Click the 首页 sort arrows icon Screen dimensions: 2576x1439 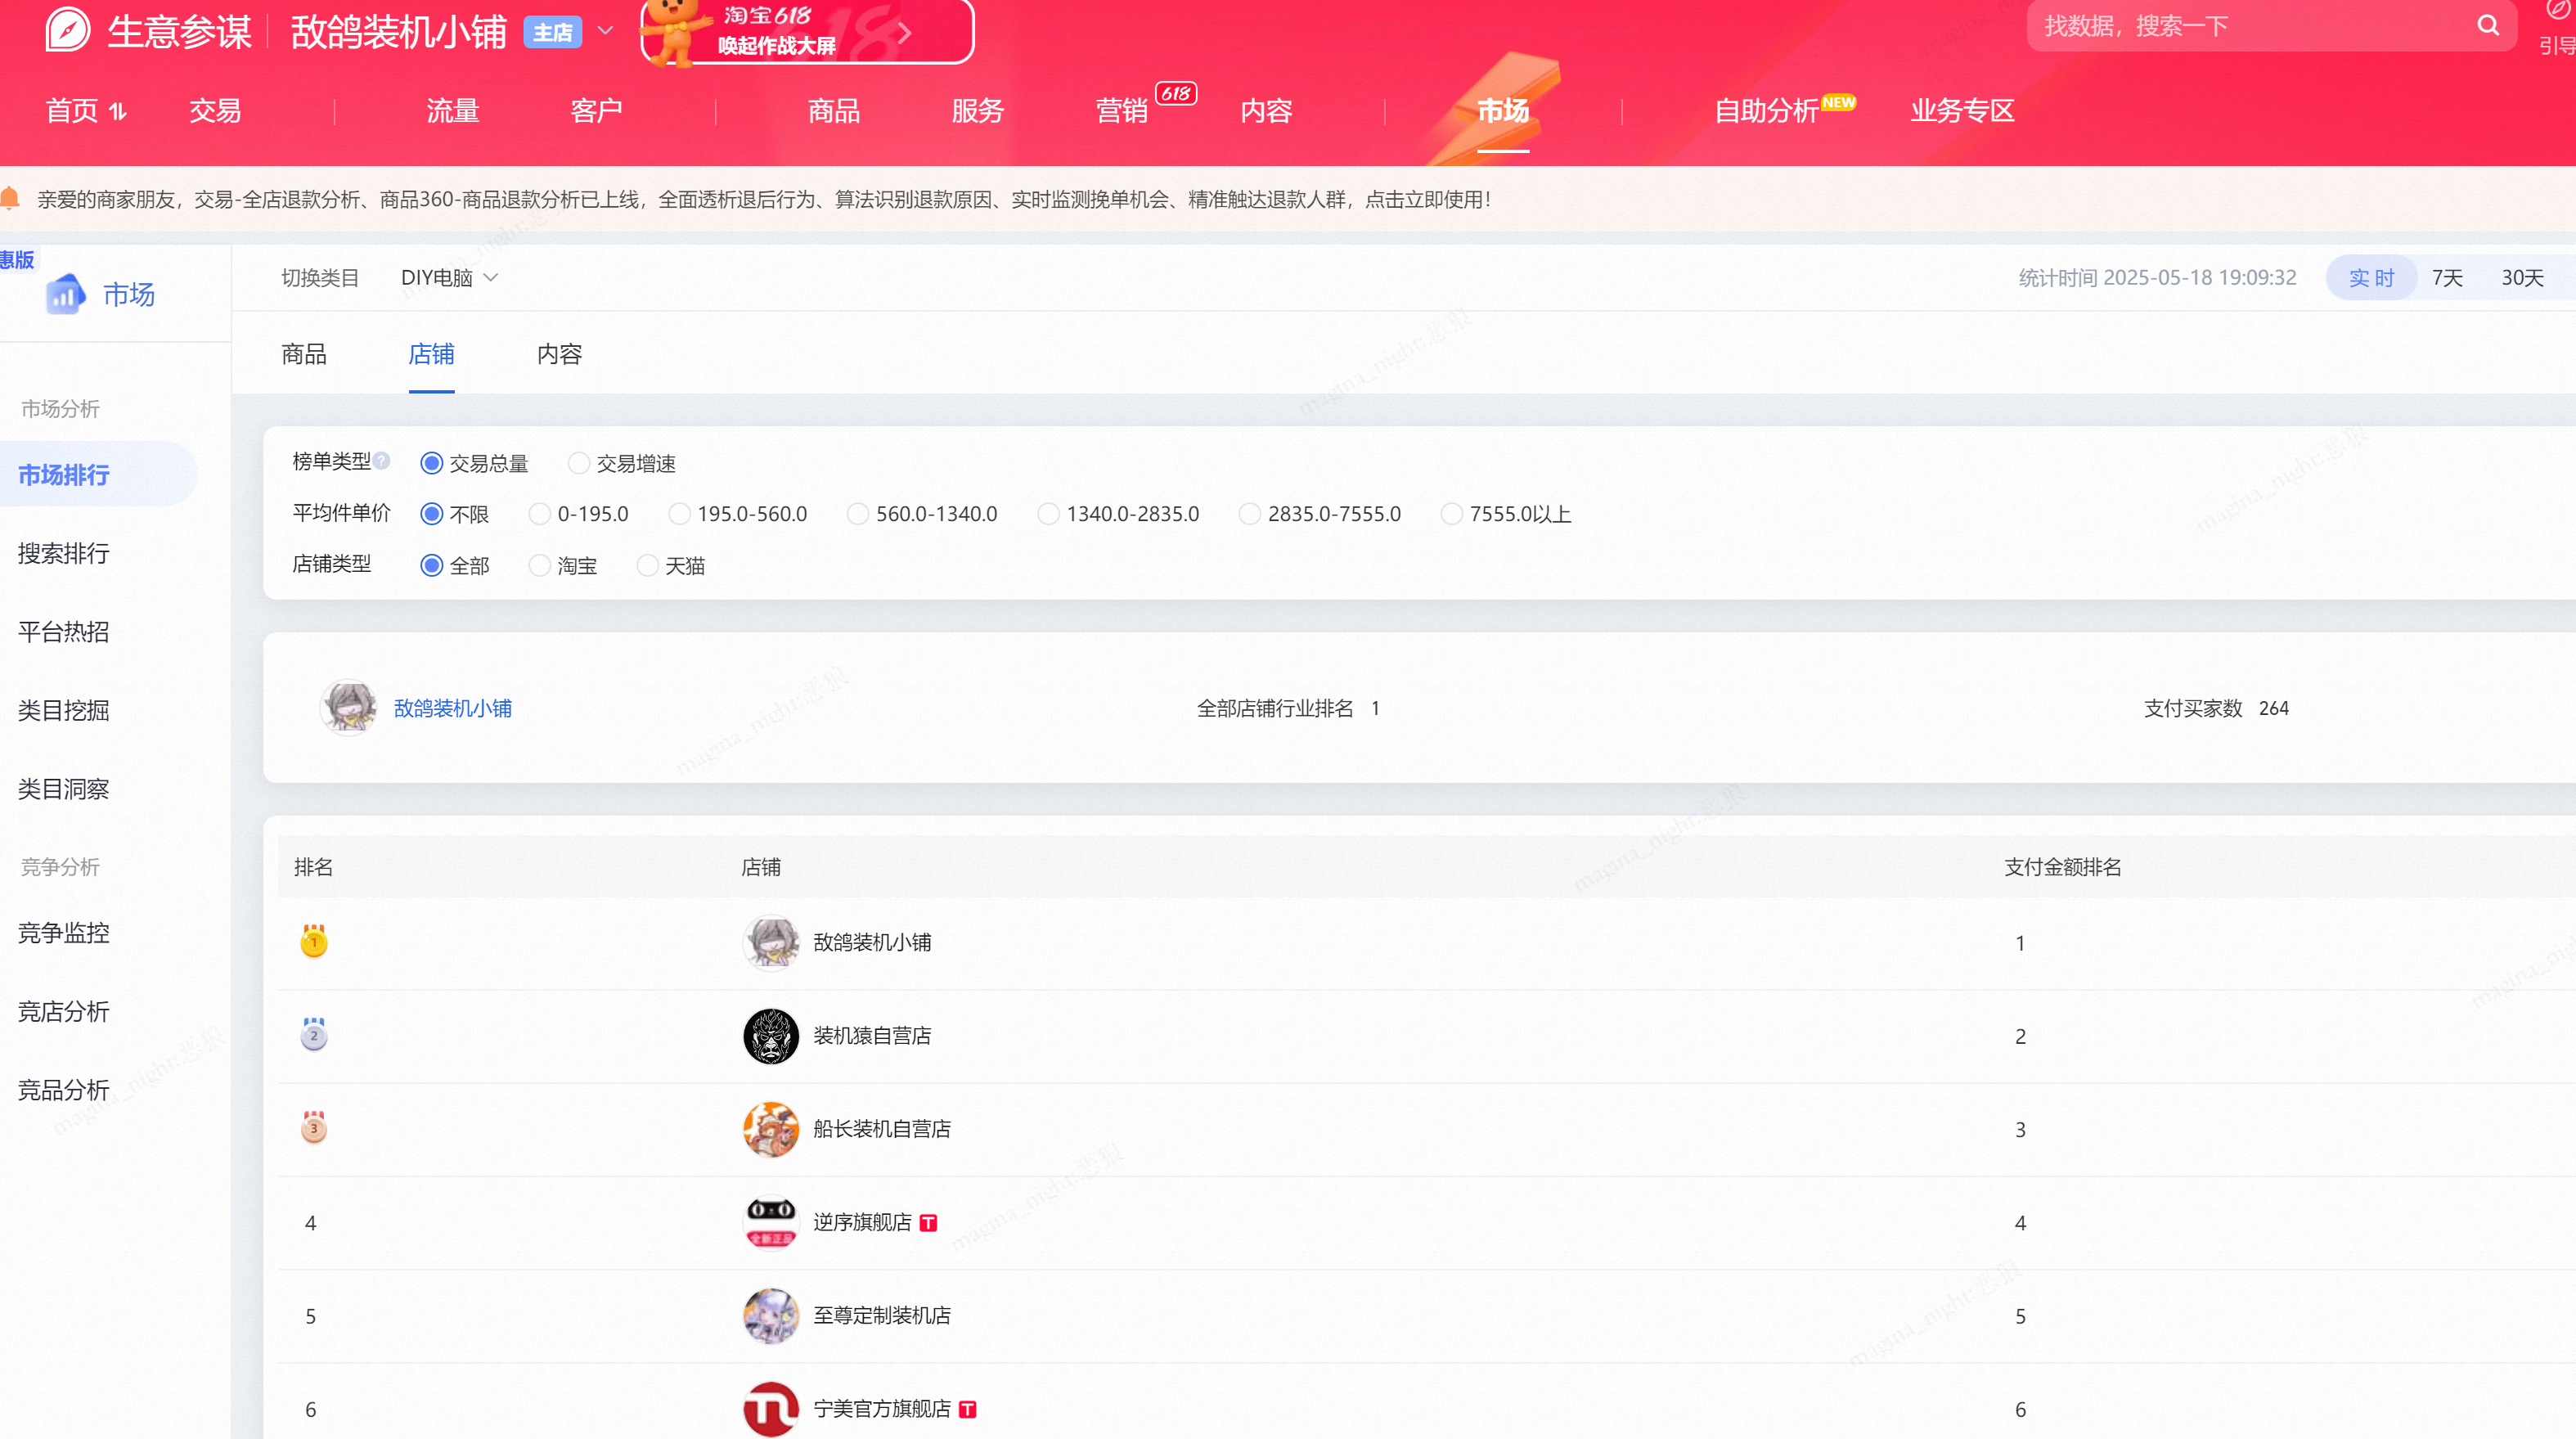(117, 111)
